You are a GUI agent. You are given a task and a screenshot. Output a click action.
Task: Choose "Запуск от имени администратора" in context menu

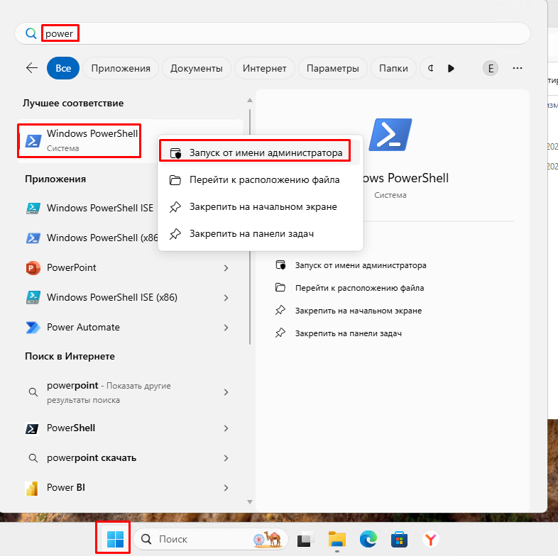click(260, 152)
